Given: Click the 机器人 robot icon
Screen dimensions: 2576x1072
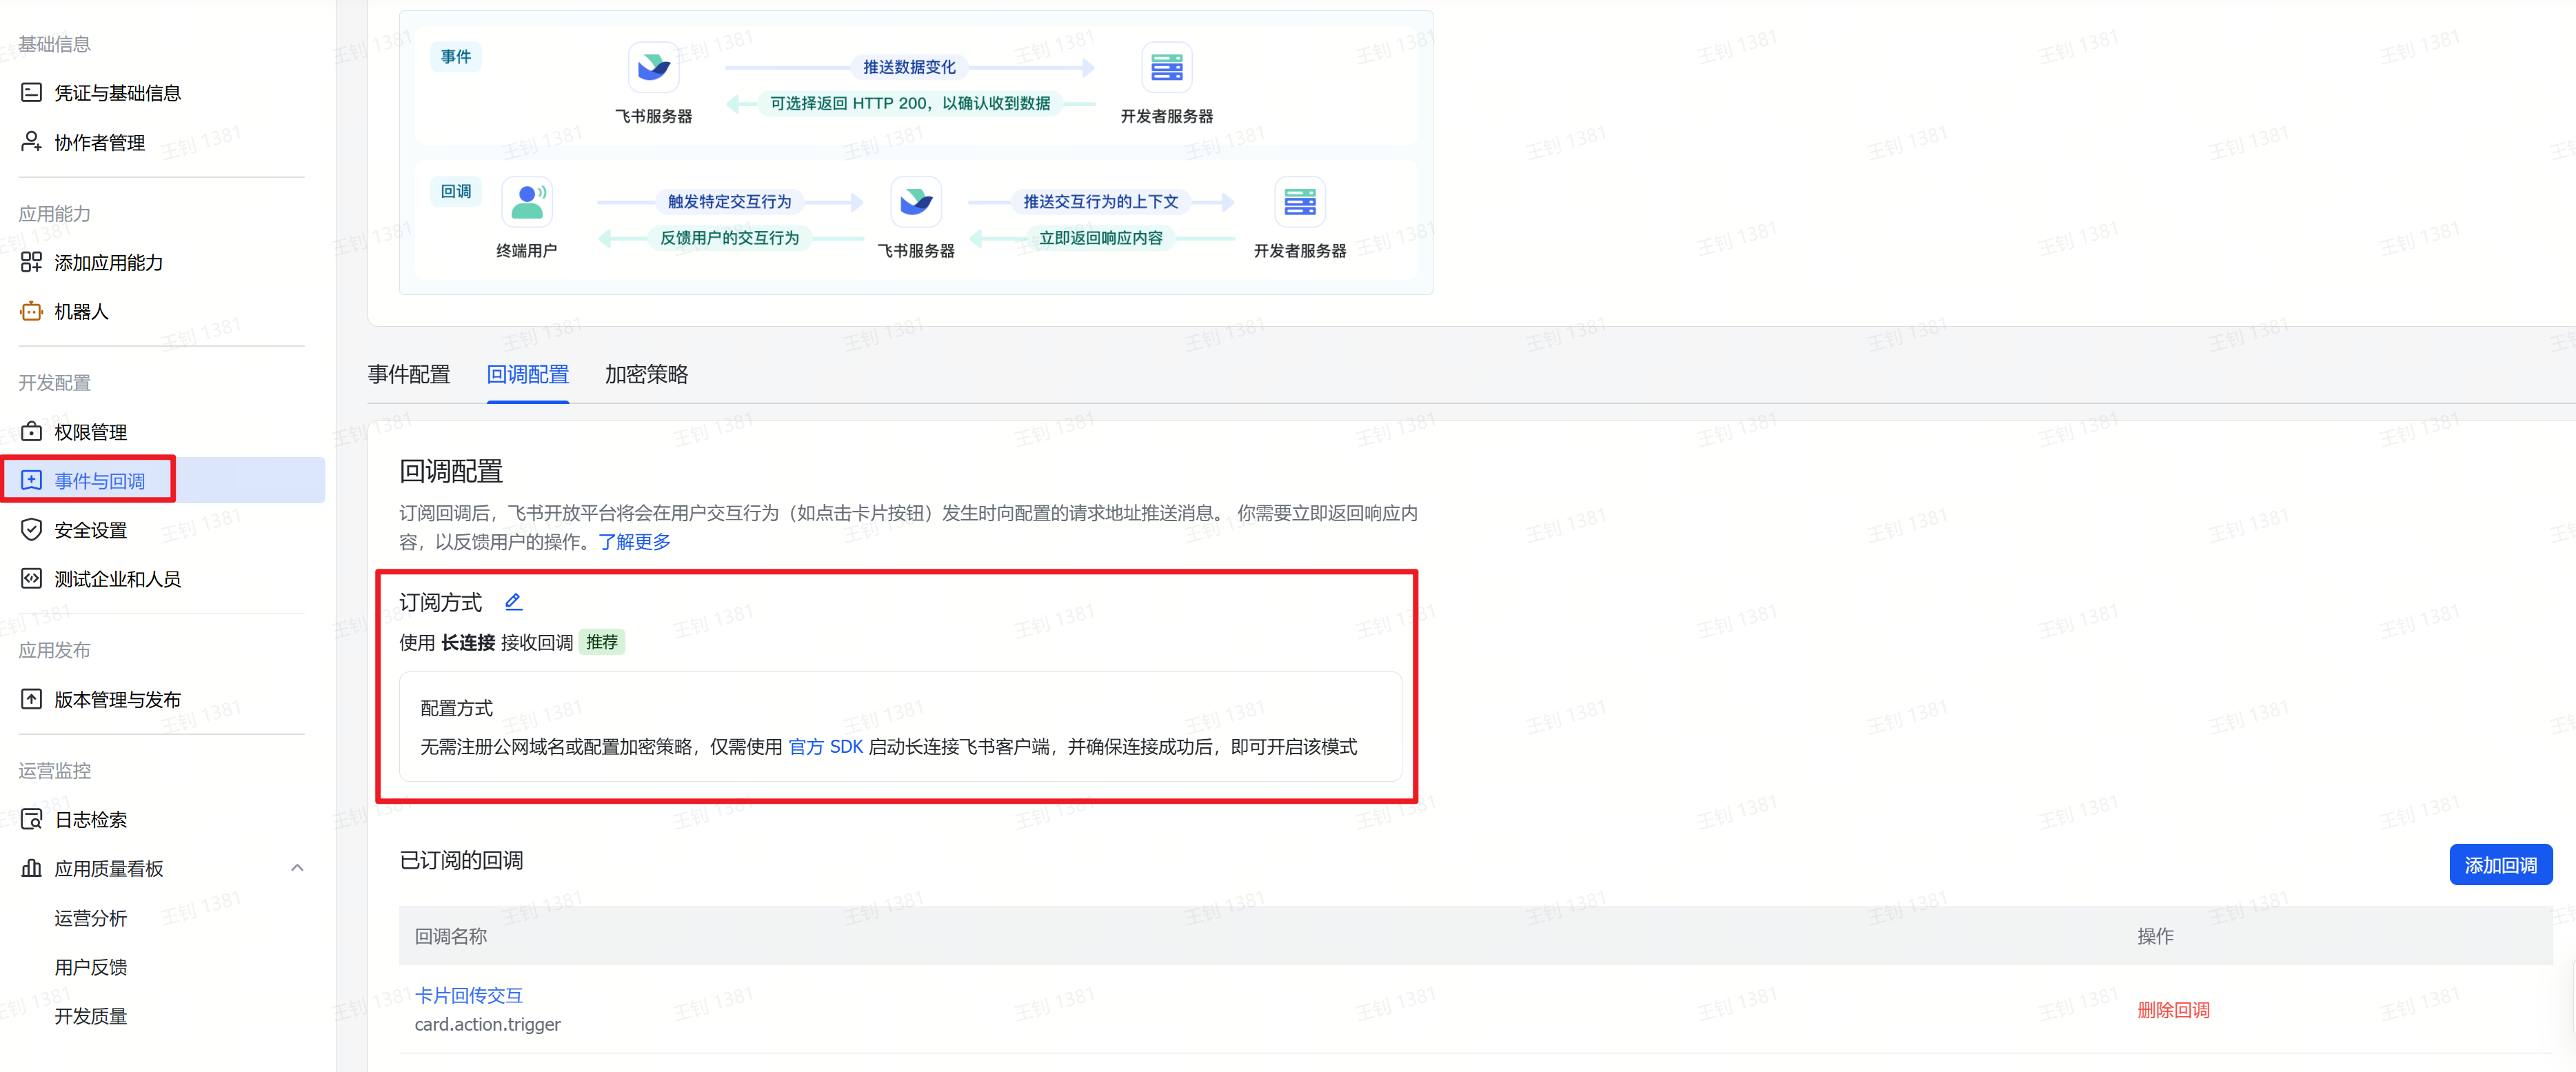Looking at the screenshot, I should coord(31,311).
